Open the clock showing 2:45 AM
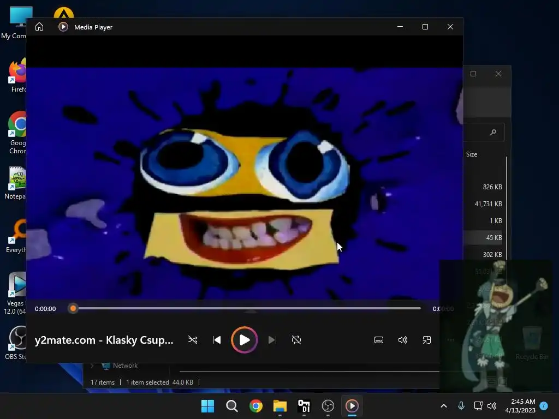559x419 pixels. tap(520, 406)
